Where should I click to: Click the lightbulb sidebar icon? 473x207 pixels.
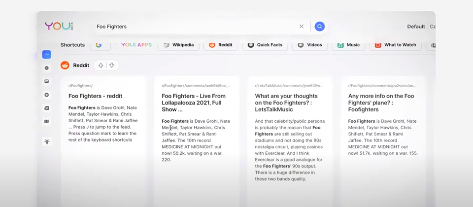point(47,141)
